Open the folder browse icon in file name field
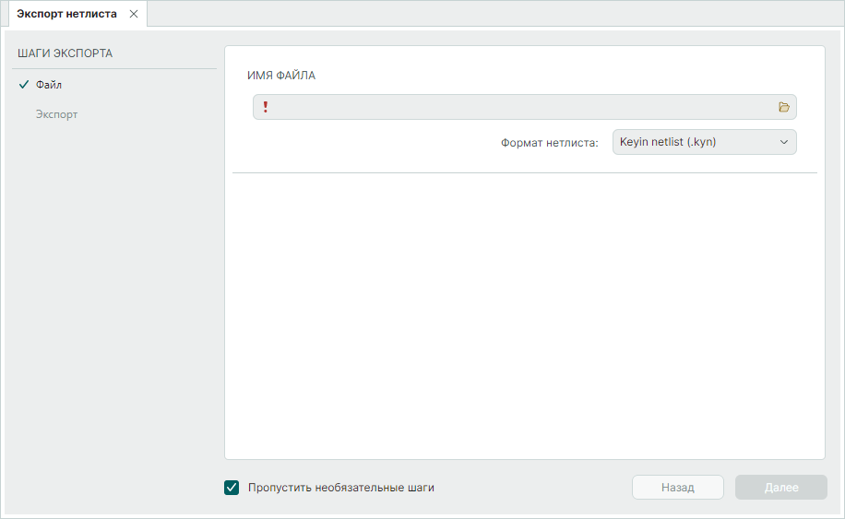This screenshot has height=519, width=845. (783, 107)
